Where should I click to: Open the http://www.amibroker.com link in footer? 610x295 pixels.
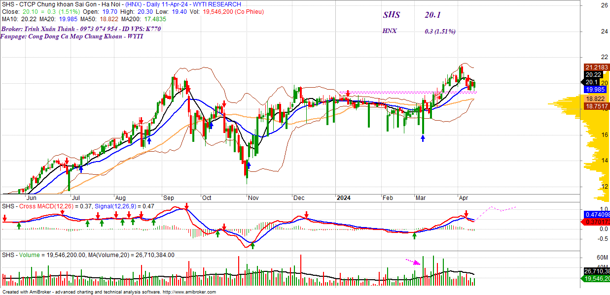click(189, 292)
